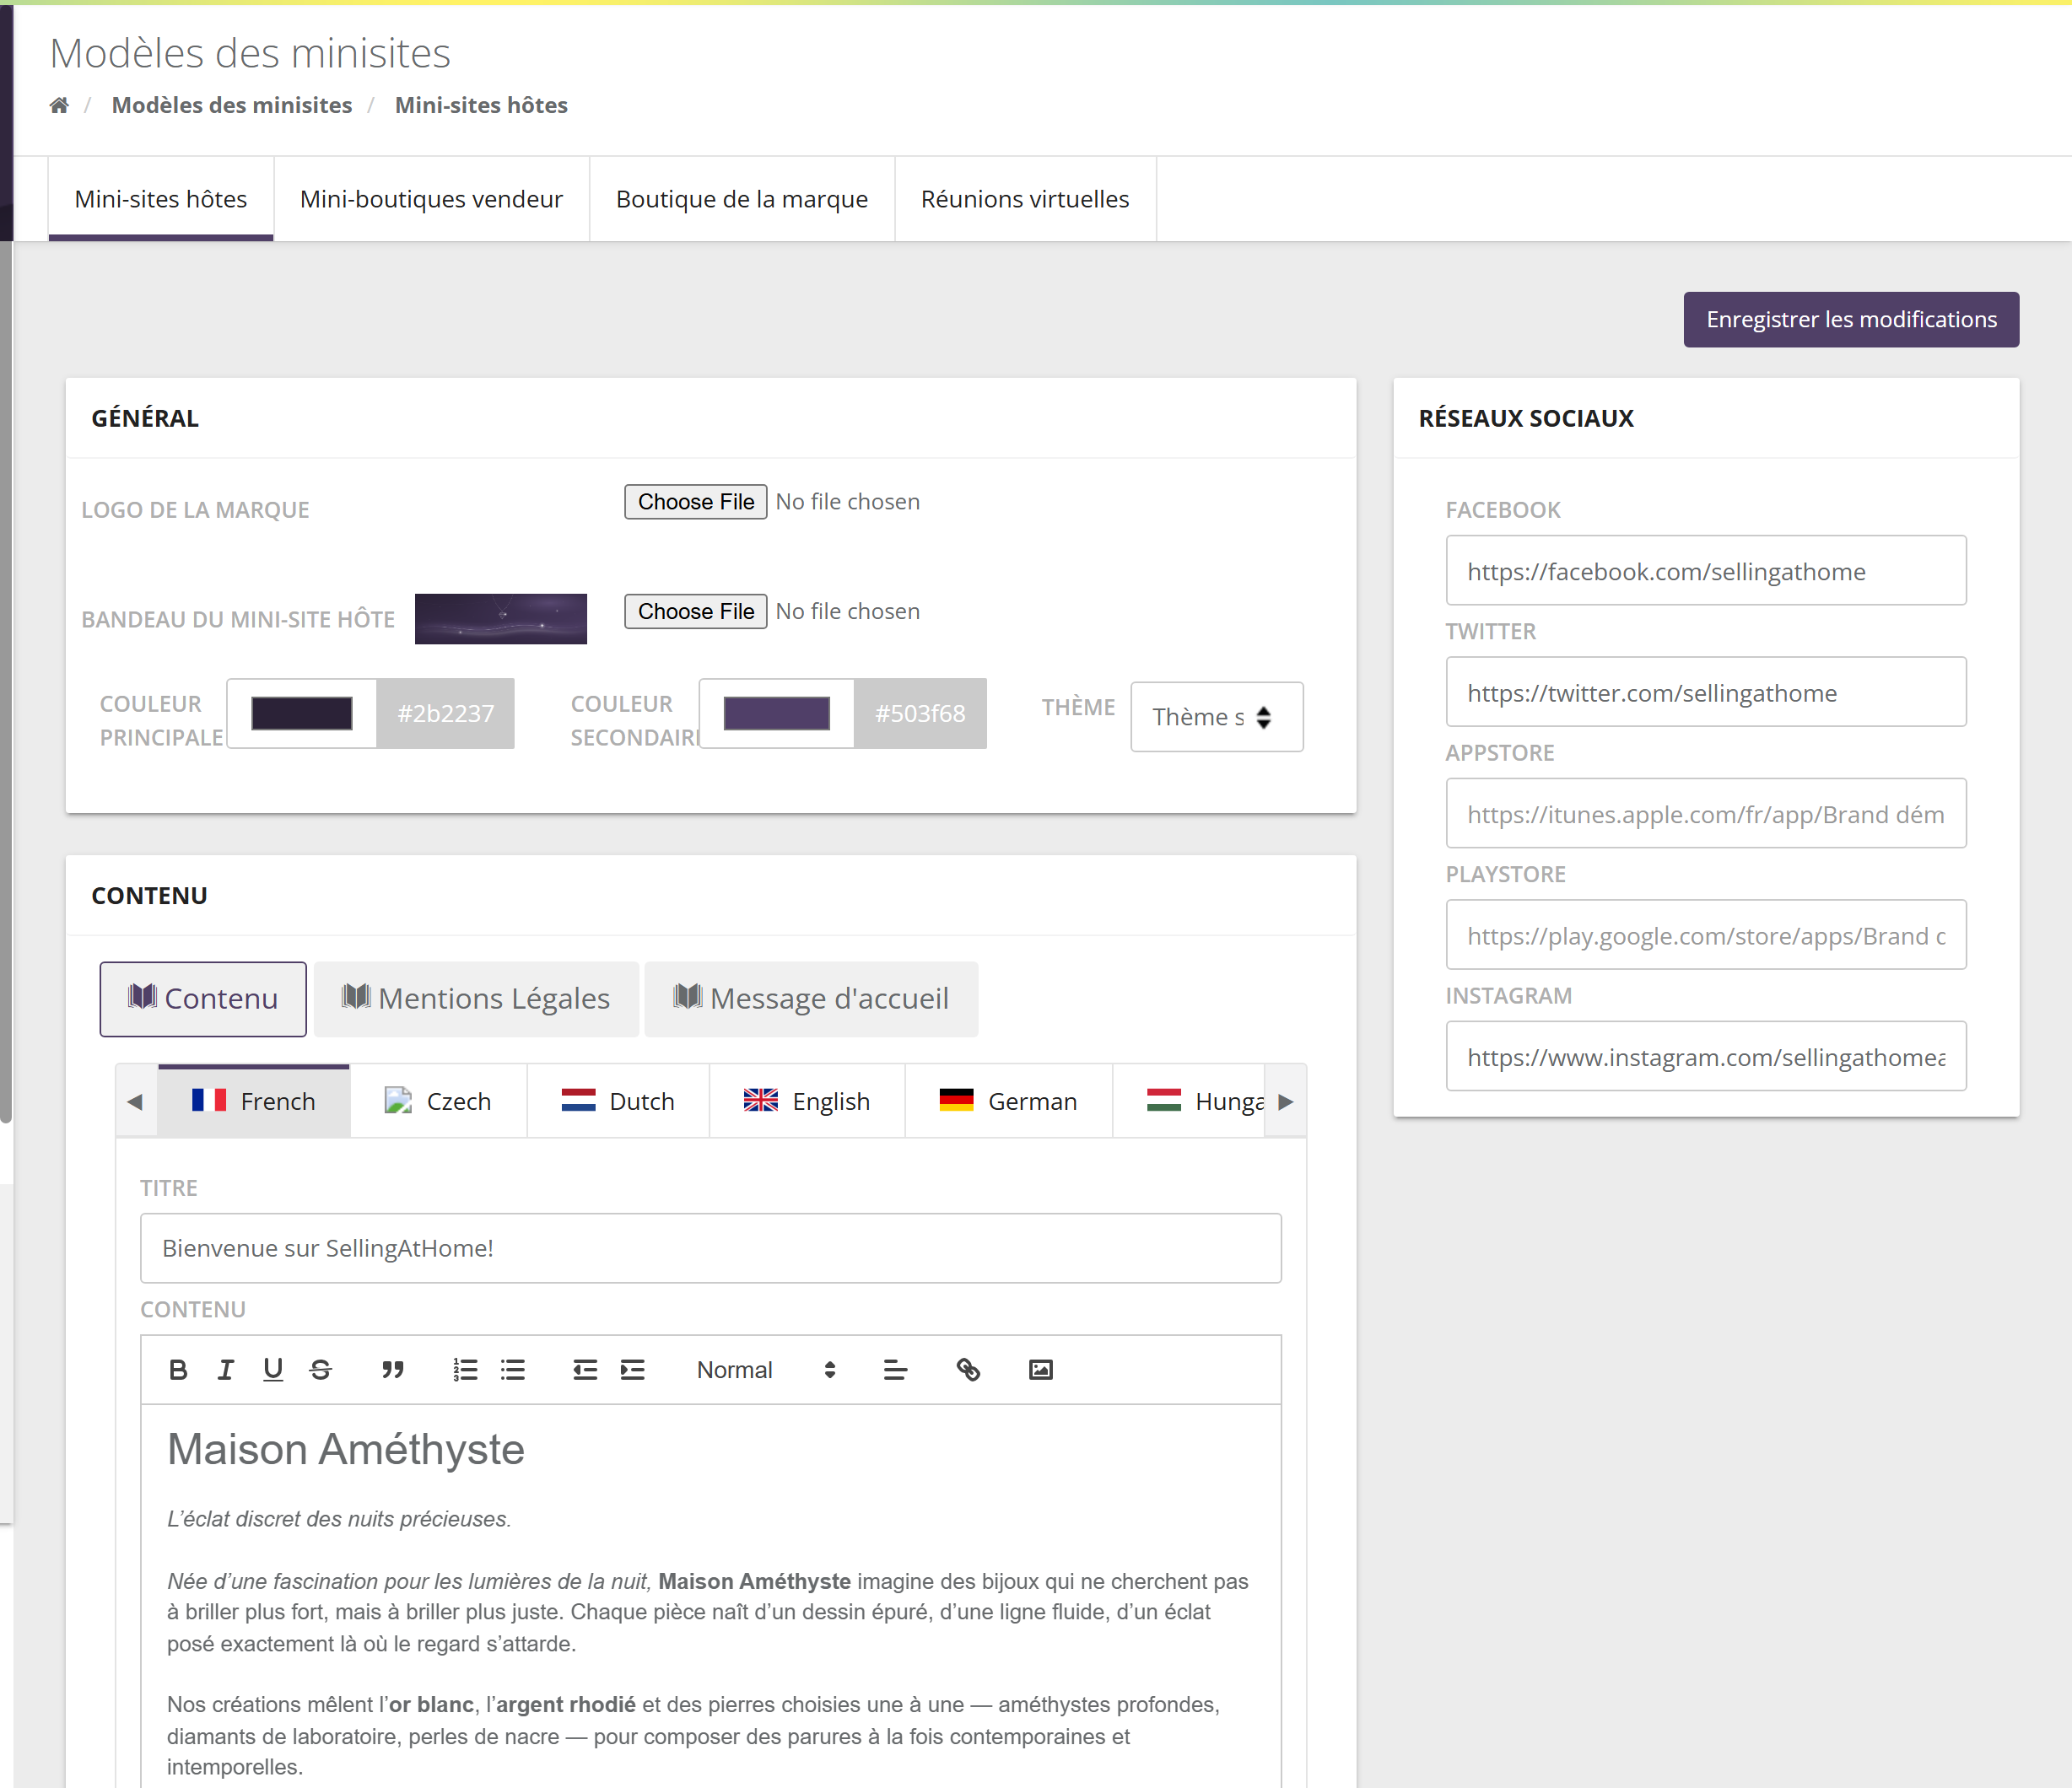Insert an image in editor
The height and width of the screenshot is (1788, 2072).
click(1041, 1369)
